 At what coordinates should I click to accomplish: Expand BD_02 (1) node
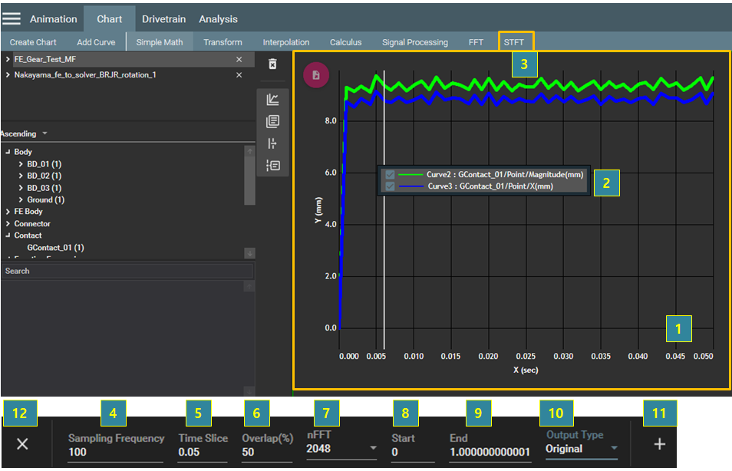[x=21, y=176]
